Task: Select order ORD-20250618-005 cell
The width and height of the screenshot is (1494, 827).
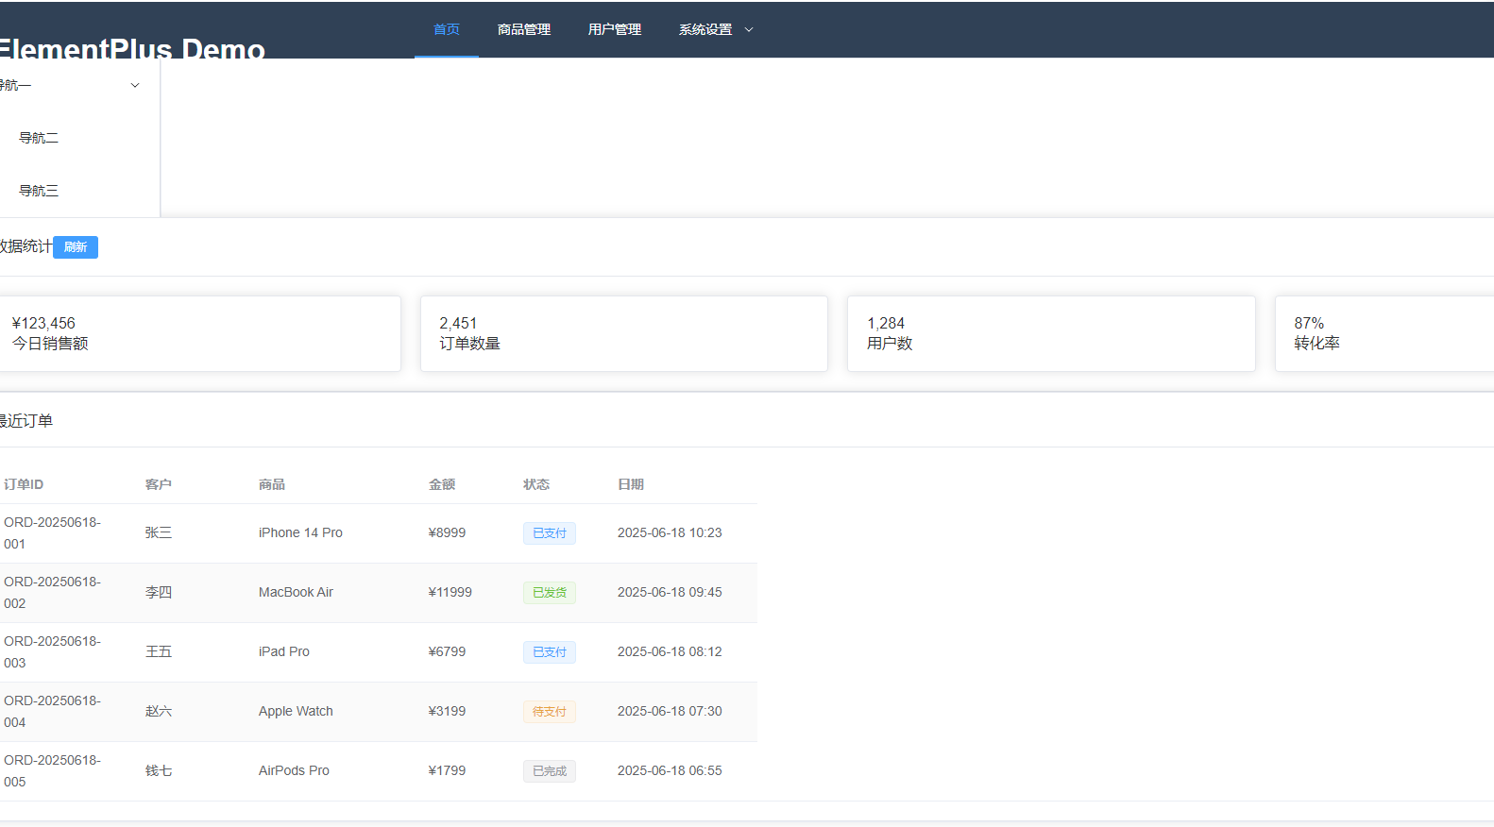Action: [52, 770]
